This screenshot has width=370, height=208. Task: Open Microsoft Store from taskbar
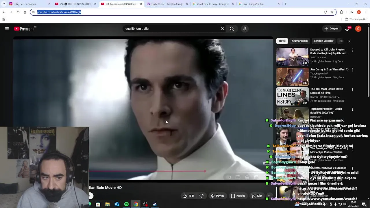(x=98, y=204)
